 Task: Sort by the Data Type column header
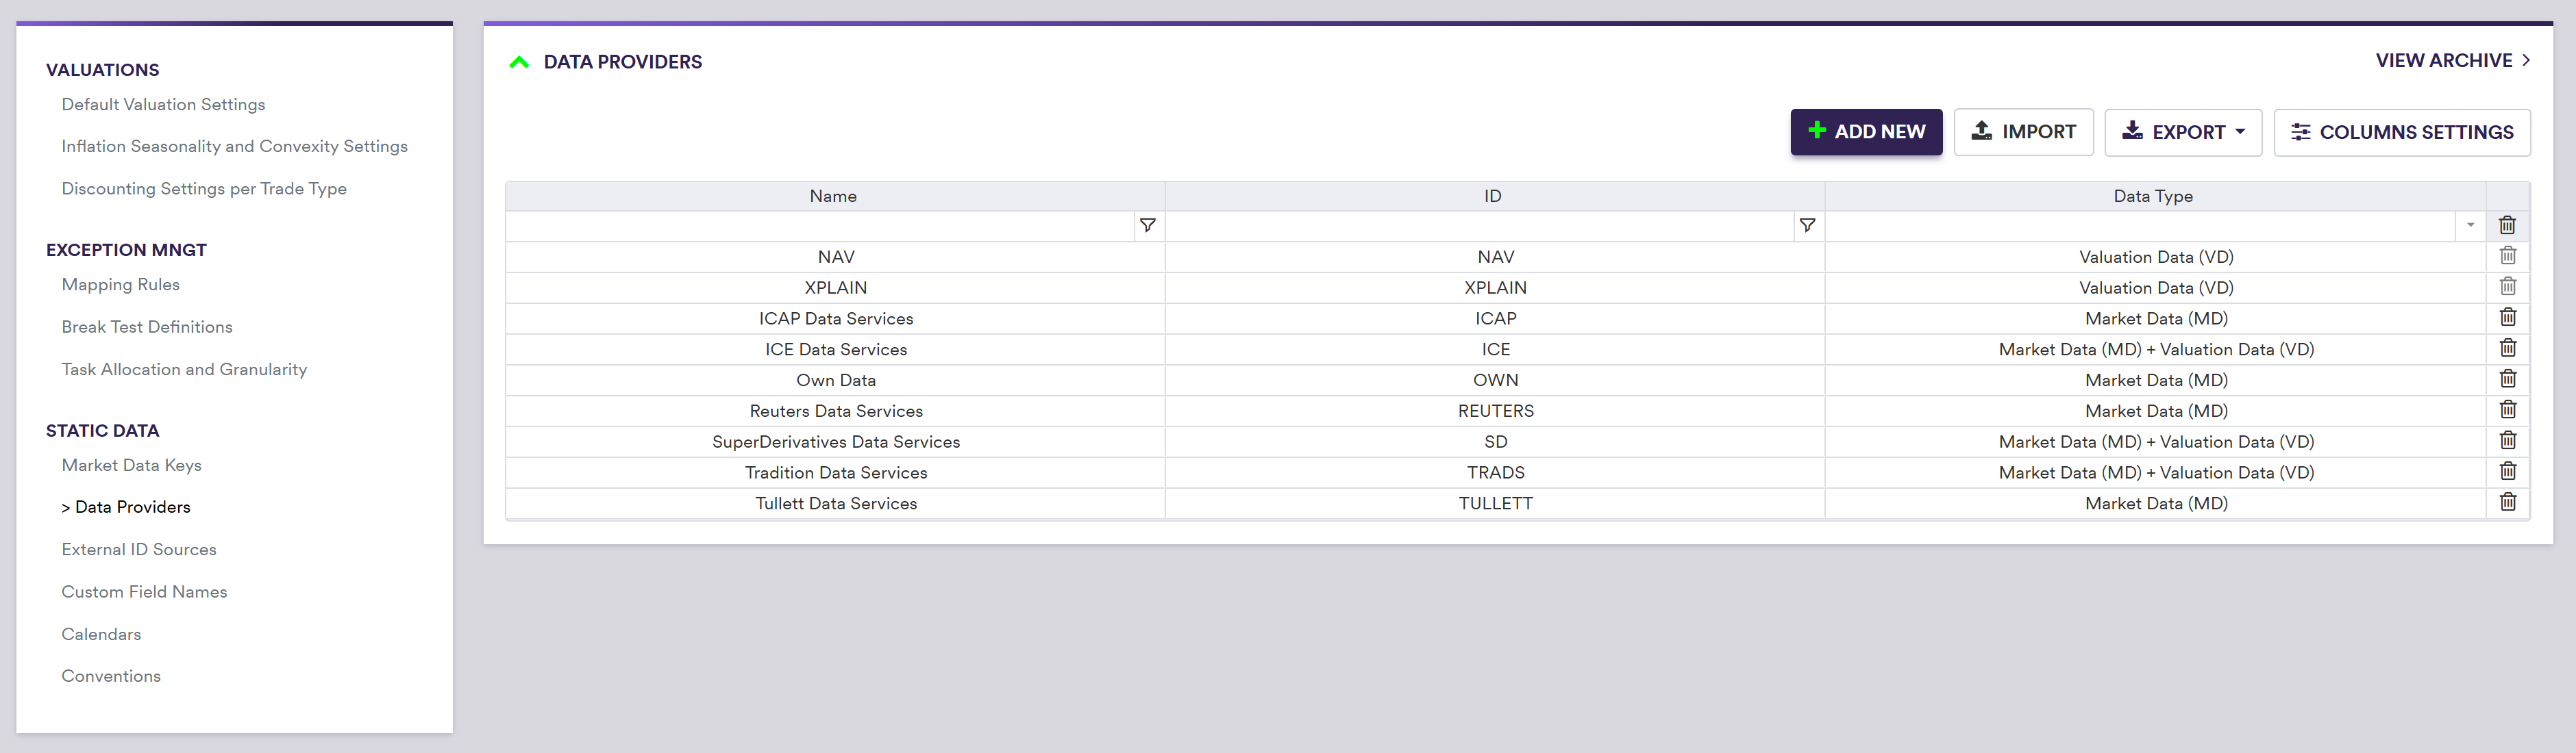[x=2152, y=196]
